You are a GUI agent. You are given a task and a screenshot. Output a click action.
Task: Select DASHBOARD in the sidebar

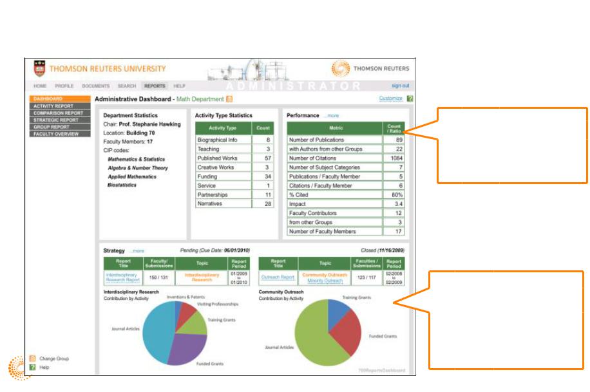coord(60,98)
